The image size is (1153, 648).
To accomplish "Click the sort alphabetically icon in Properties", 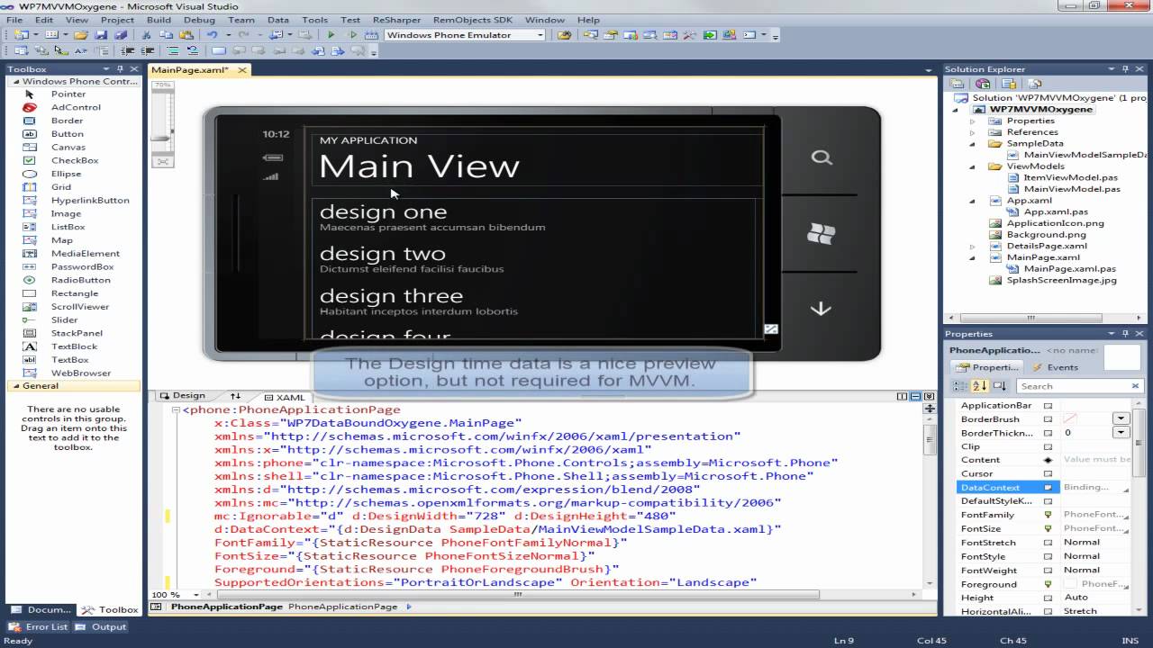I will point(980,385).
